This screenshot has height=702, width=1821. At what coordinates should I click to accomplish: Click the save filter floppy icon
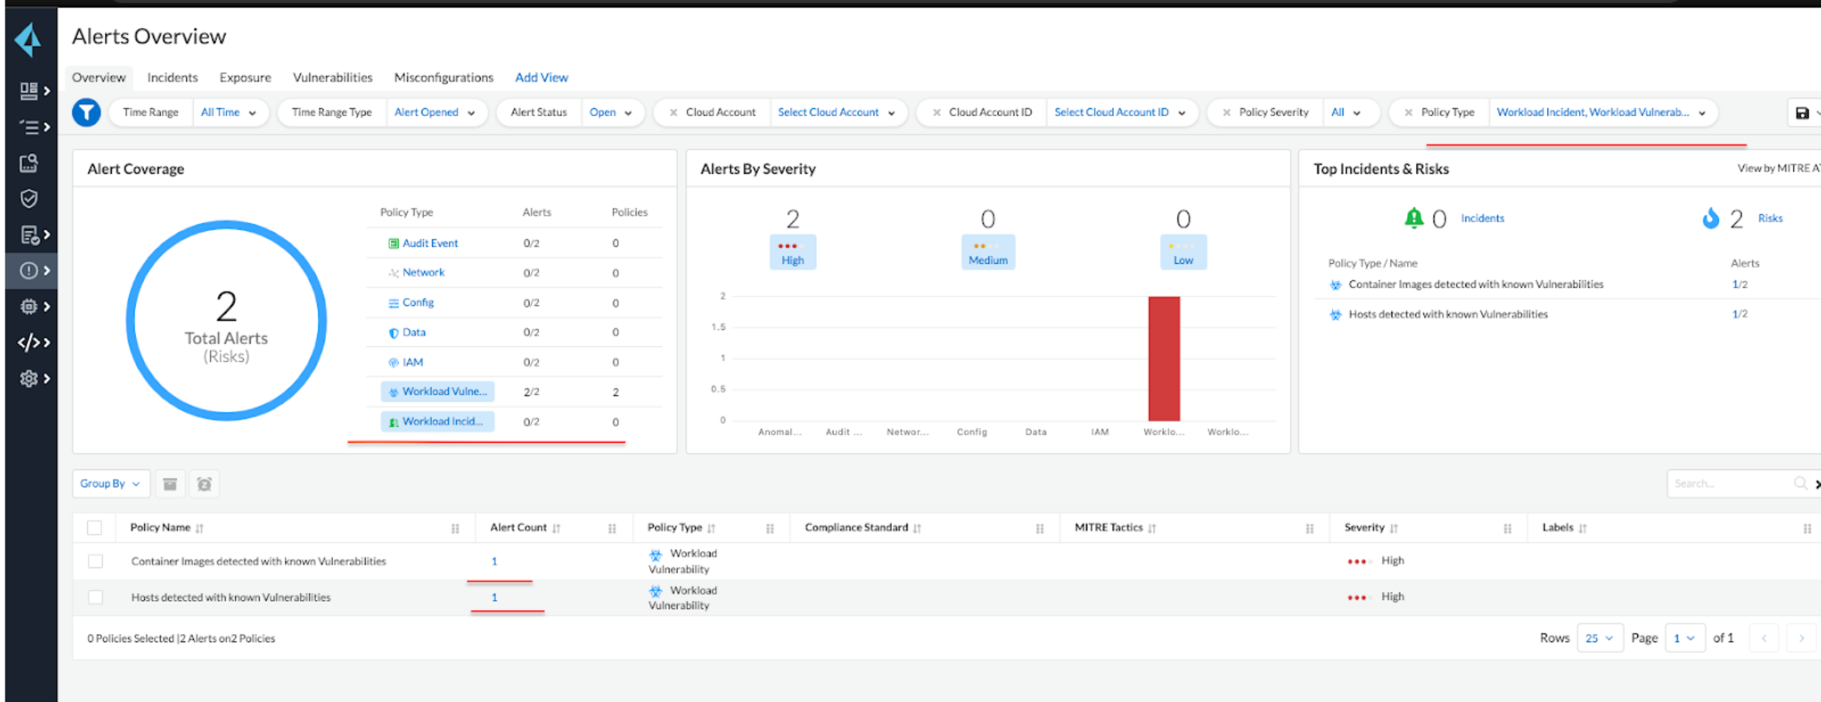point(1802,113)
